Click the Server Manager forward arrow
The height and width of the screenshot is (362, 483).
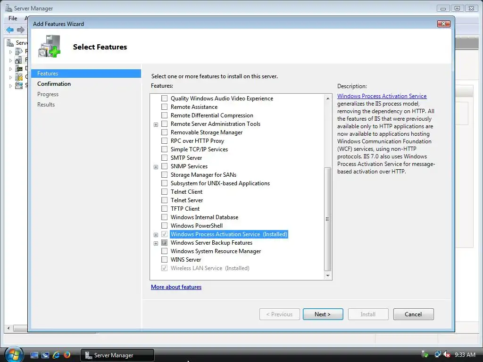click(21, 30)
